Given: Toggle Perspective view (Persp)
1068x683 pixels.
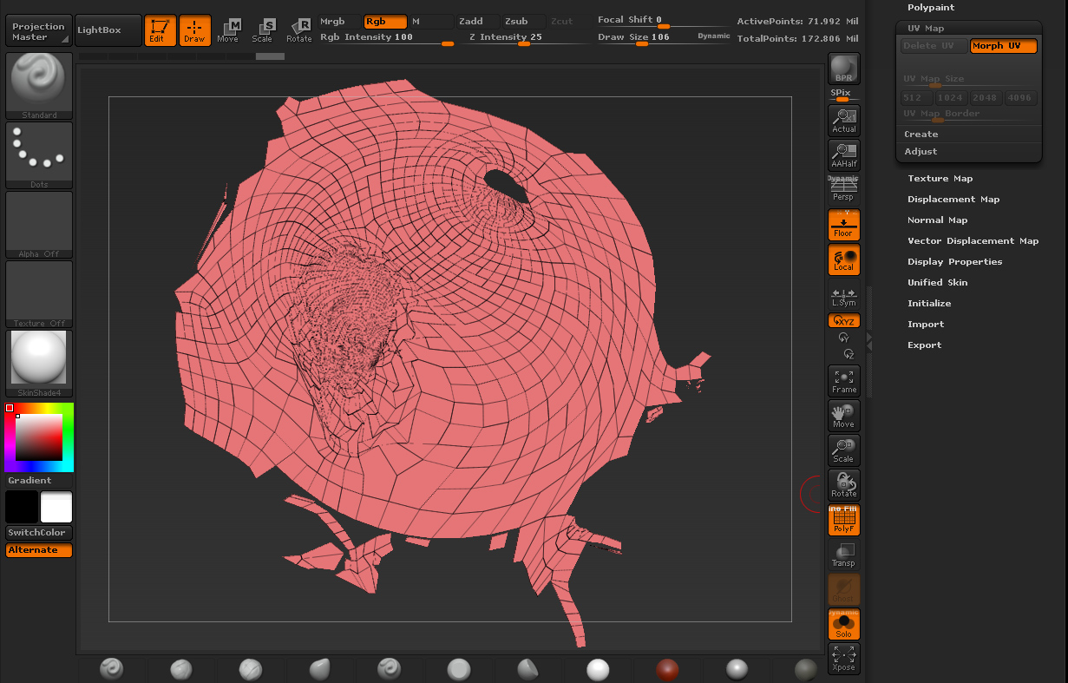Looking at the screenshot, I should (x=844, y=190).
